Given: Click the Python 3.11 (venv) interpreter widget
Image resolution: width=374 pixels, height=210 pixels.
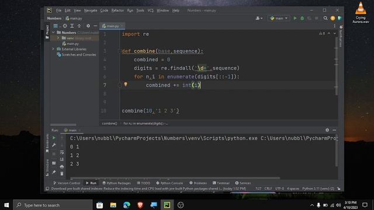Looking at the screenshot, I should point(318,188).
